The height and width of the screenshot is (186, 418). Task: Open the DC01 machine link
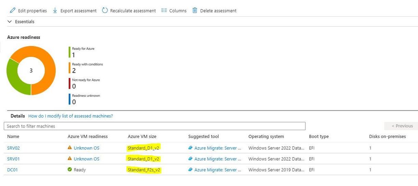[12, 170]
